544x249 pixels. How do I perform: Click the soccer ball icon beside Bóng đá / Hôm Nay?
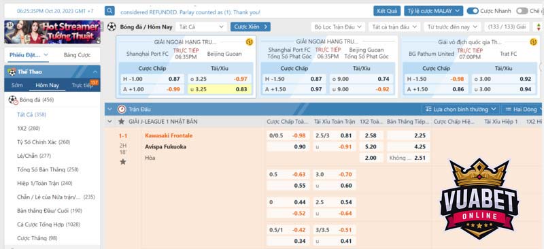pos(112,27)
